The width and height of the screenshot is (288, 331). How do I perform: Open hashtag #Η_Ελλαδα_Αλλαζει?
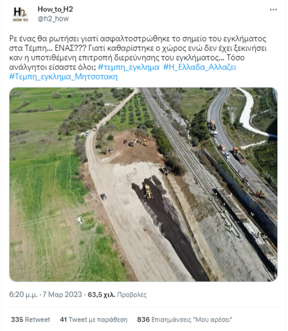pos(200,67)
